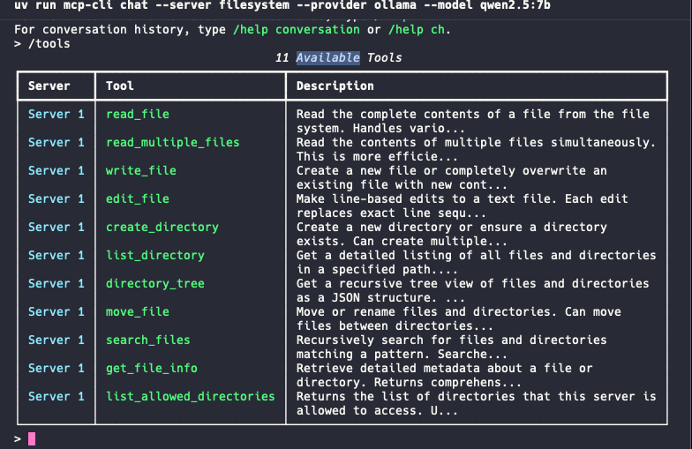Click the read_file tool name
Screen dimensions: 692x449
(x=138, y=115)
